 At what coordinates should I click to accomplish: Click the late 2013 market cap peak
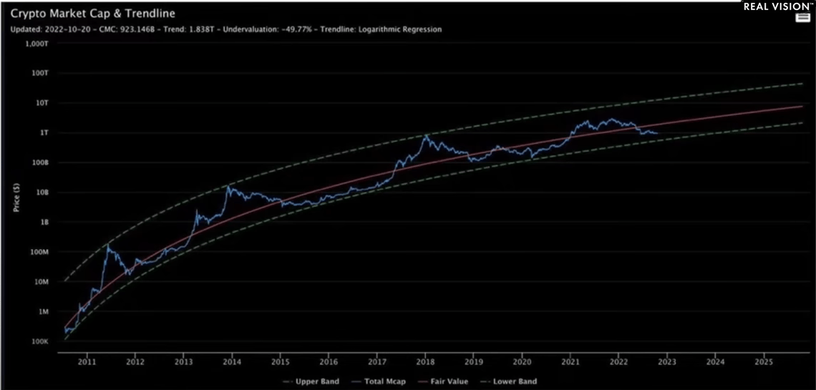coord(228,187)
